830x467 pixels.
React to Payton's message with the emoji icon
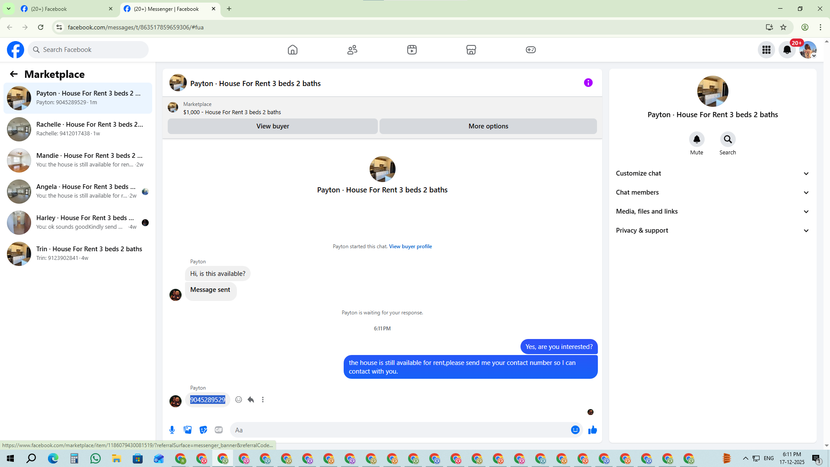239,400
